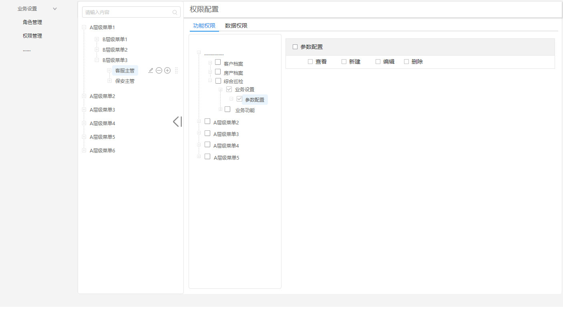Enable the 查看 permission checkbox
This screenshot has height=310, width=563.
click(x=310, y=61)
